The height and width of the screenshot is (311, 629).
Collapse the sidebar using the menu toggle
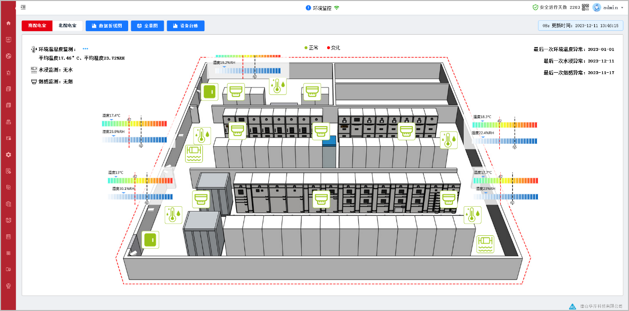(23, 7)
